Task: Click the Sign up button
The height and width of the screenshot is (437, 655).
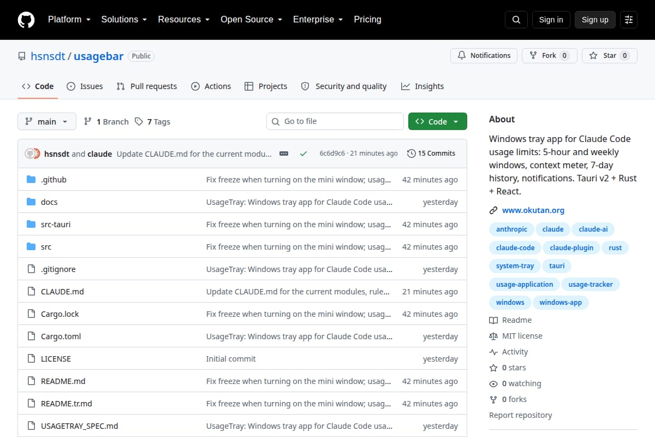Action: [595, 20]
